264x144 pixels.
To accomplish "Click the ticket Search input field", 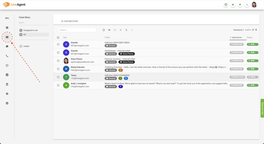I will click(x=77, y=30).
